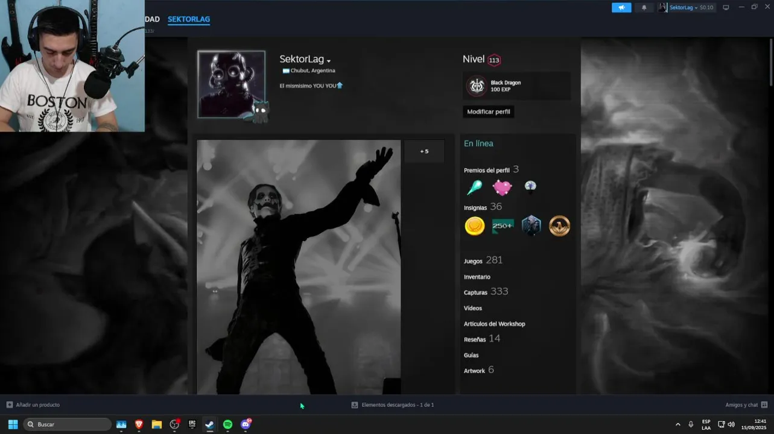Open Premios del perfil section
Screen dimensions: 774x434
point(491,170)
